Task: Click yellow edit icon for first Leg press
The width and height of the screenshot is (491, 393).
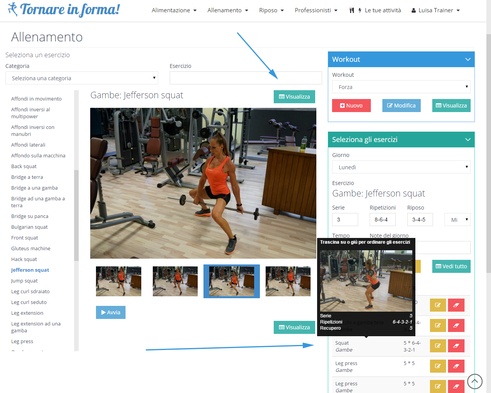Action: click(438, 366)
